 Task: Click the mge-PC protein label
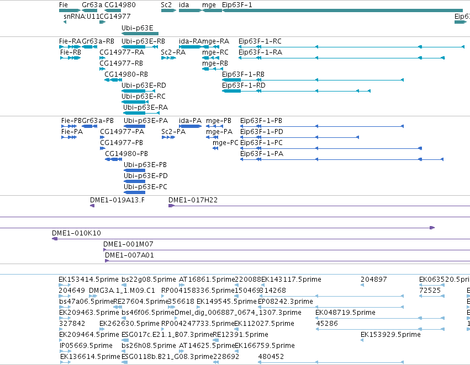(x=225, y=143)
